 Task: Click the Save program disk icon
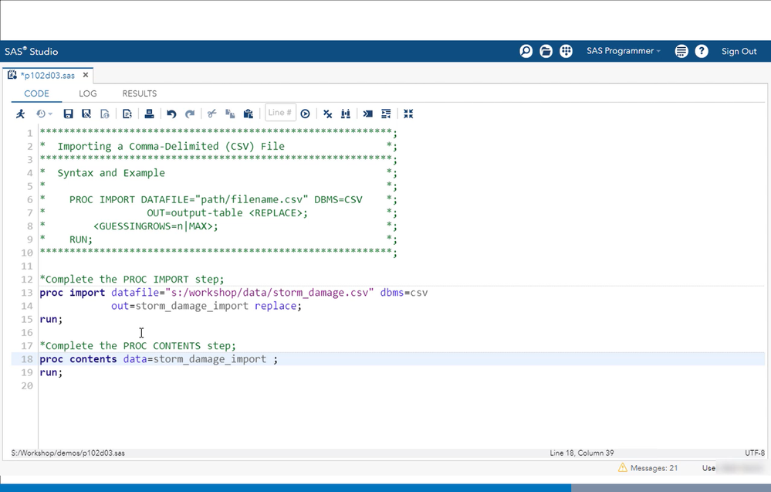click(68, 114)
